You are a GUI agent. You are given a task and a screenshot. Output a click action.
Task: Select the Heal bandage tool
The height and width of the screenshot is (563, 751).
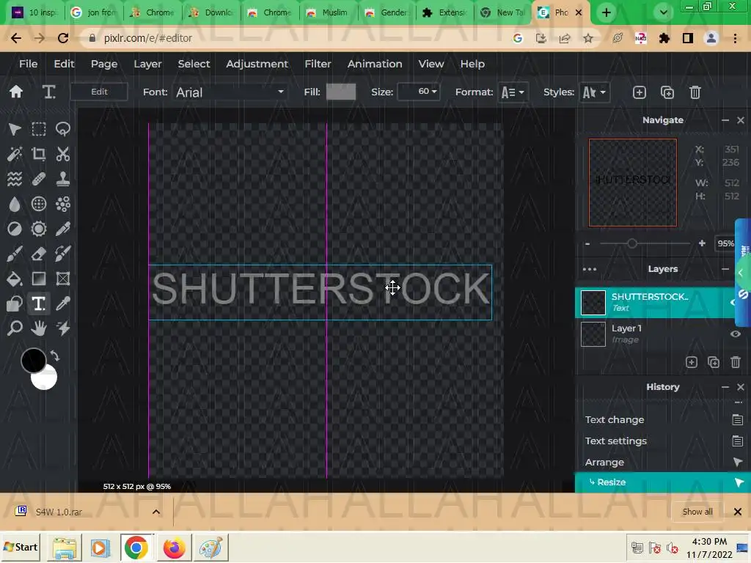pyautogui.click(x=39, y=179)
